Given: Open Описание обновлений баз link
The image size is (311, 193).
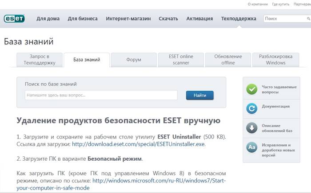Looking at the screenshot, I should [x=277, y=128].
